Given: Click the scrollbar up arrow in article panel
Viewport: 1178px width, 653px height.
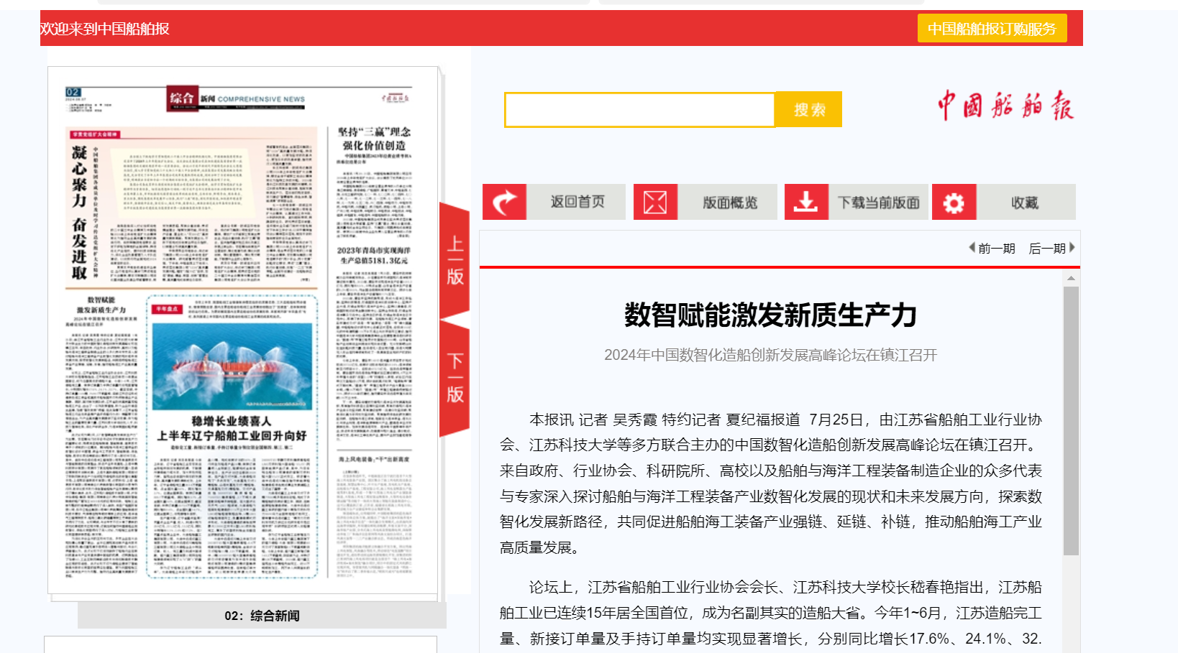Looking at the screenshot, I should click(1071, 278).
